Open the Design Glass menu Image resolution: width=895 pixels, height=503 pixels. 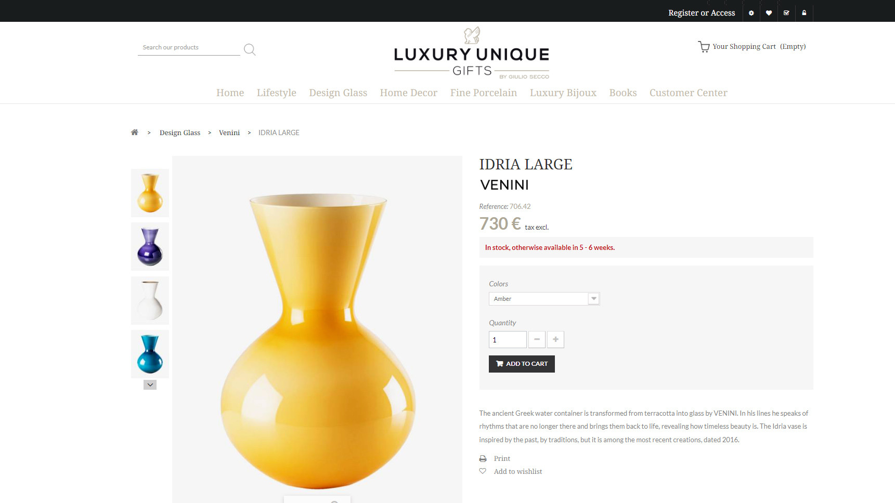(338, 93)
